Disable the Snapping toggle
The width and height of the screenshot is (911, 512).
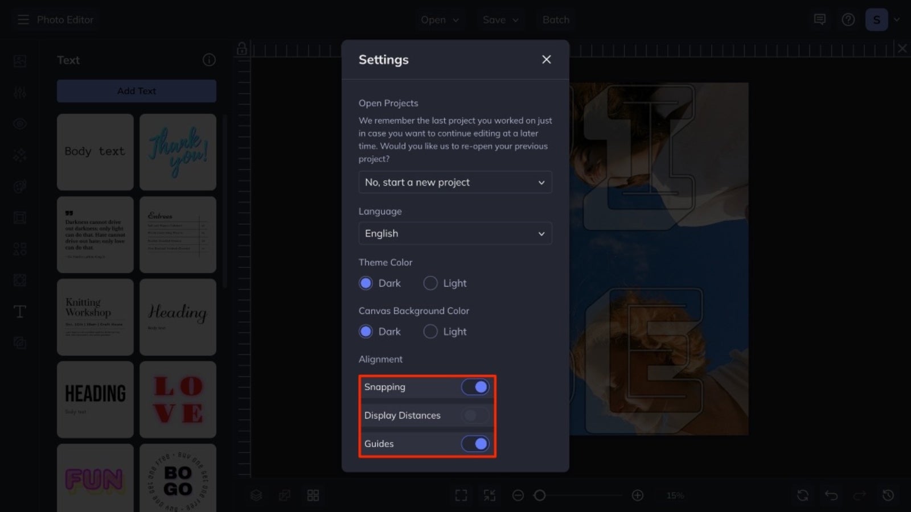[x=476, y=387]
